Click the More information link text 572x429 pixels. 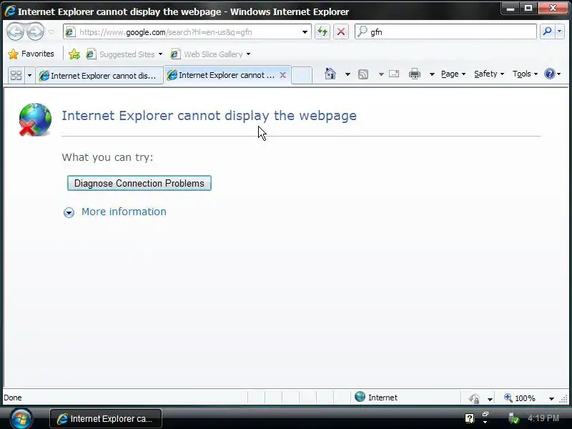point(124,212)
